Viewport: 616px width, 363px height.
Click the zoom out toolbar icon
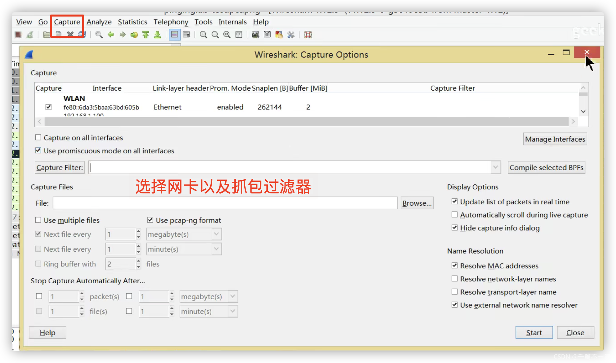pos(215,35)
